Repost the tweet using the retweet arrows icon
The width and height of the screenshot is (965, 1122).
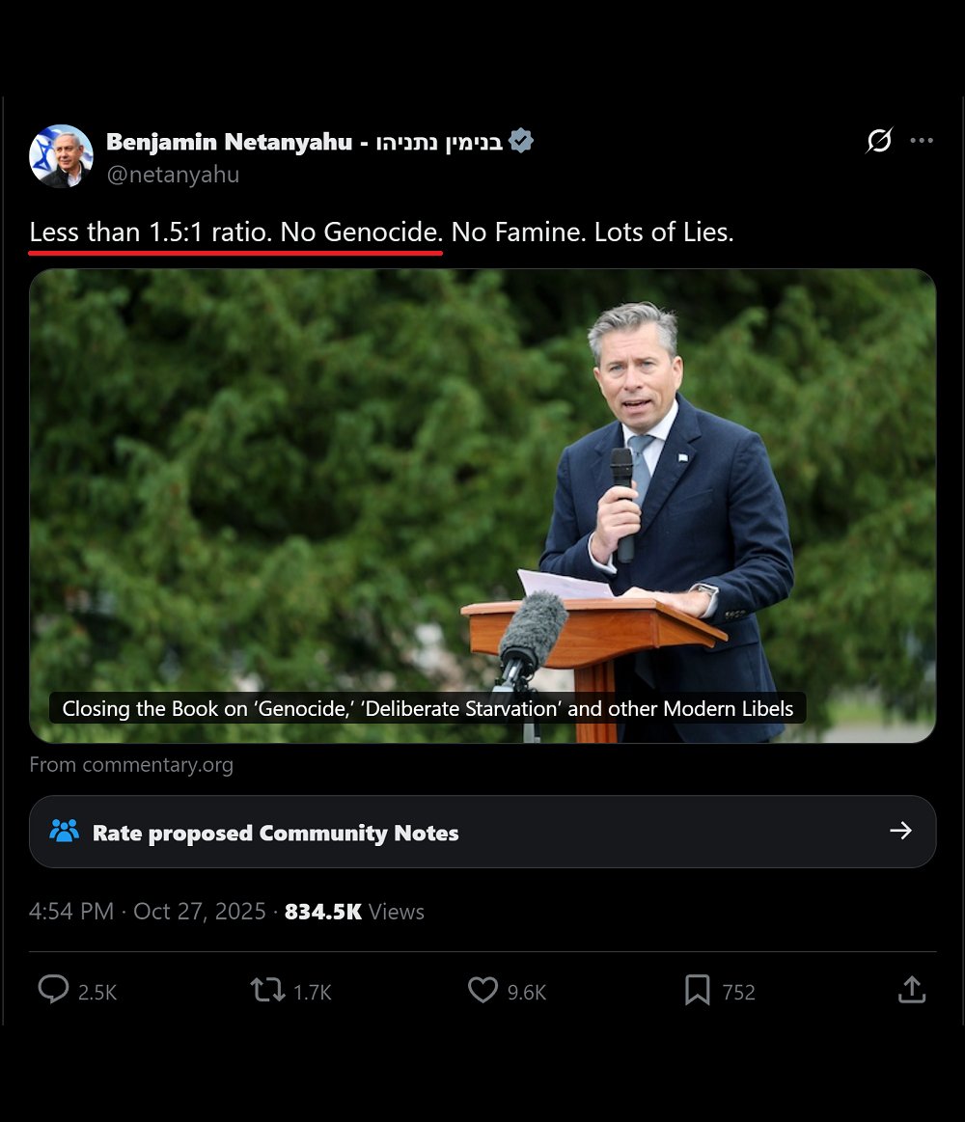click(x=267, y=991)
